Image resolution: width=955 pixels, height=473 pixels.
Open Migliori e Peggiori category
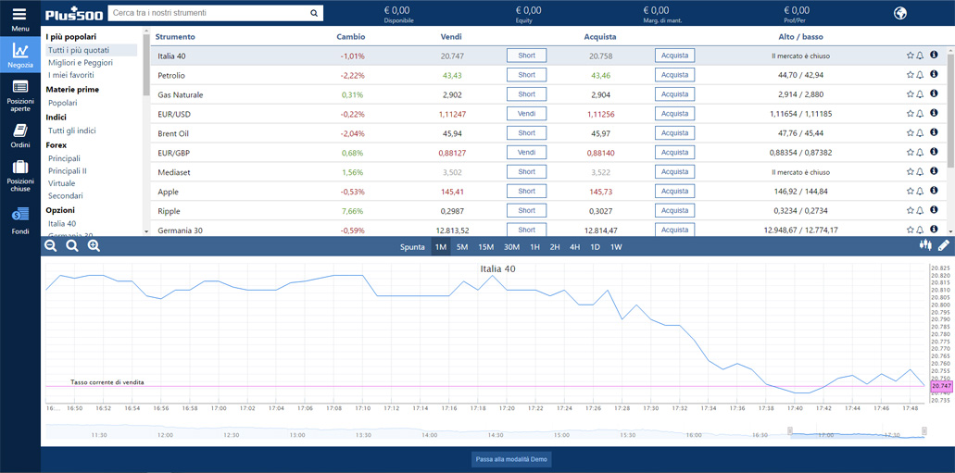[x=81, y=63]
